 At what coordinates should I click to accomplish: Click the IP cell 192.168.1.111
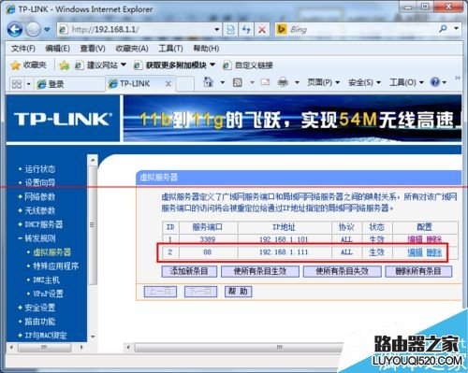tap(284, 252)
